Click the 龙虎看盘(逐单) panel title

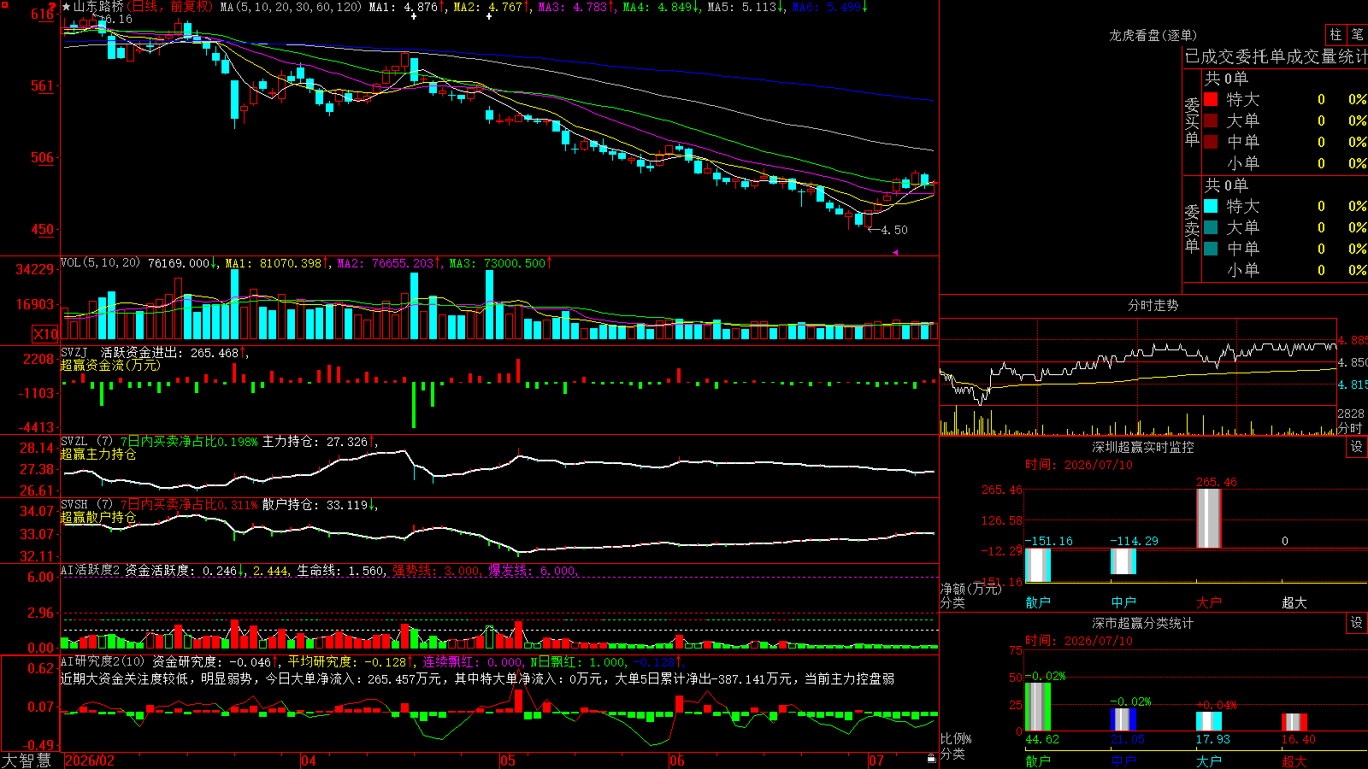click(1153, 35)
